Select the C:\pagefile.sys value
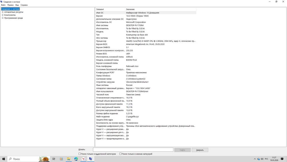 coord(132,117)
